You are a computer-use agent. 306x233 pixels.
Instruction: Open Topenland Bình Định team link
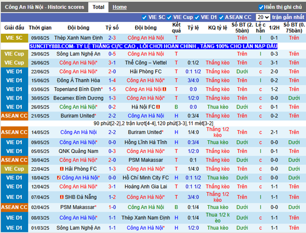pyautogui.click(x=78, y=89)
